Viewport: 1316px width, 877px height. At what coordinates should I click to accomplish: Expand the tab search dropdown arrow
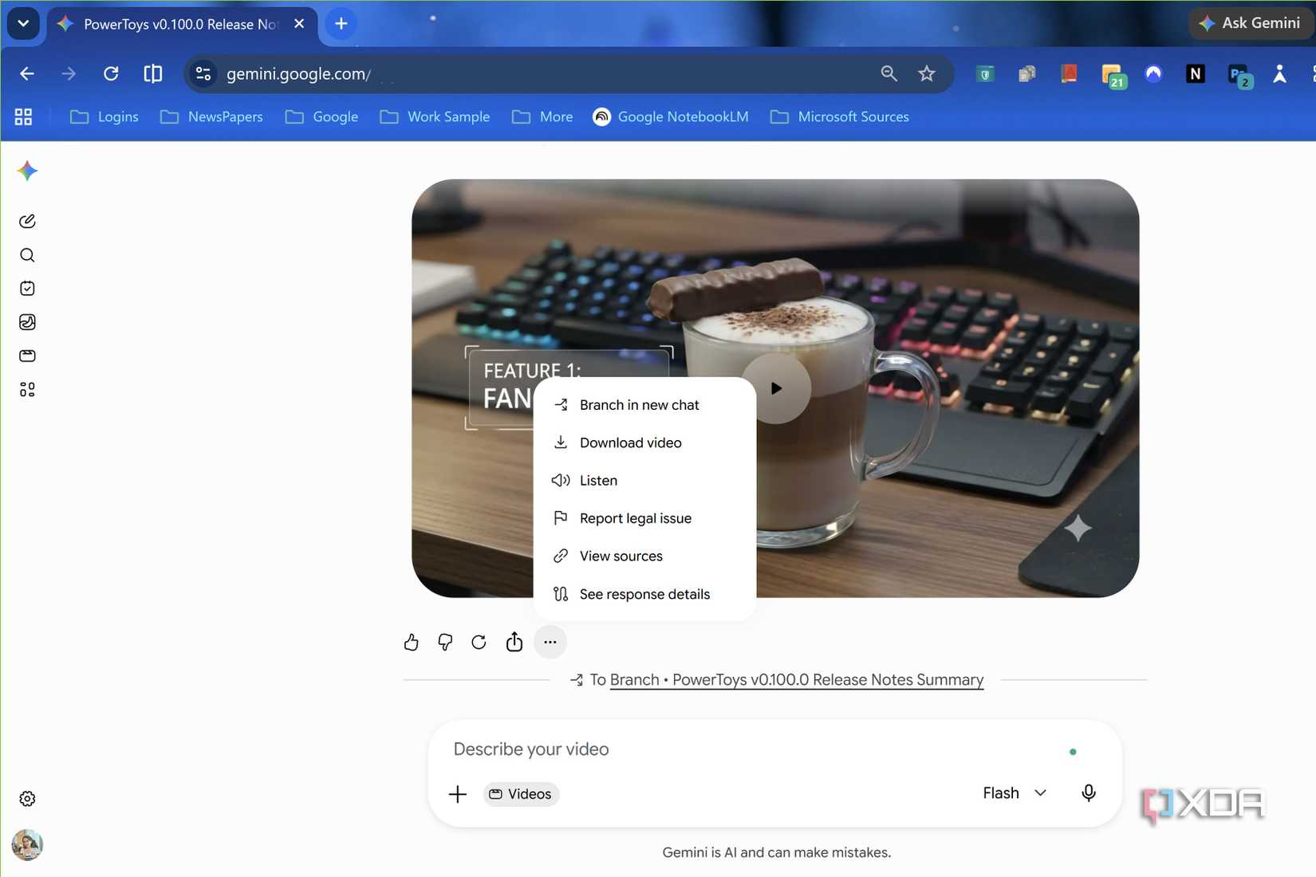(23, 23)
